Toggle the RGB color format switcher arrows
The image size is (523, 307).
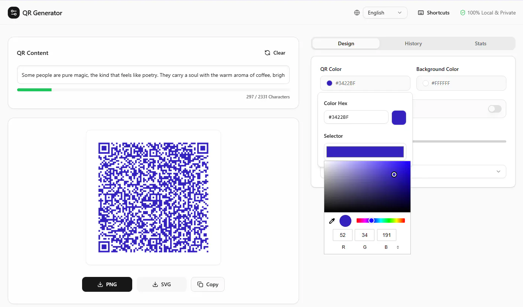coord(398,247)
